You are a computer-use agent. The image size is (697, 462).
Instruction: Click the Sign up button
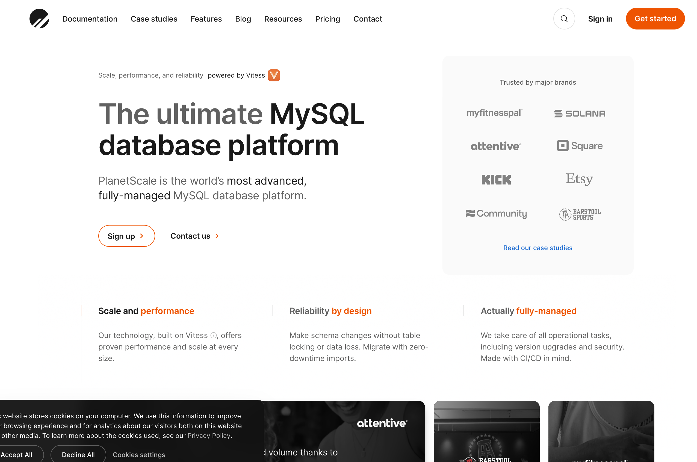tap(126, 236)
